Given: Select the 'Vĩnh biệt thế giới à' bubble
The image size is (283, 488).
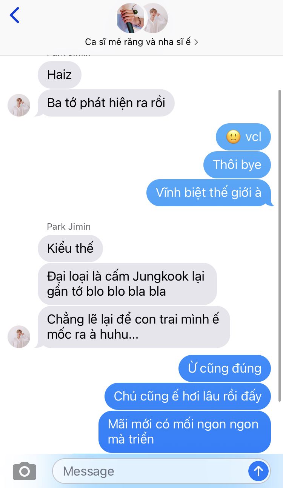Looking at the screenshot, I should (x=209, y=193).
